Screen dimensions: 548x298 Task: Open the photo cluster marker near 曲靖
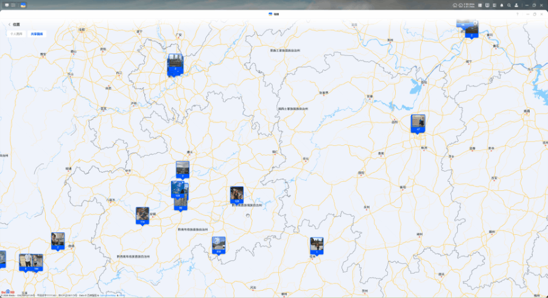click(x=58, y=240)
